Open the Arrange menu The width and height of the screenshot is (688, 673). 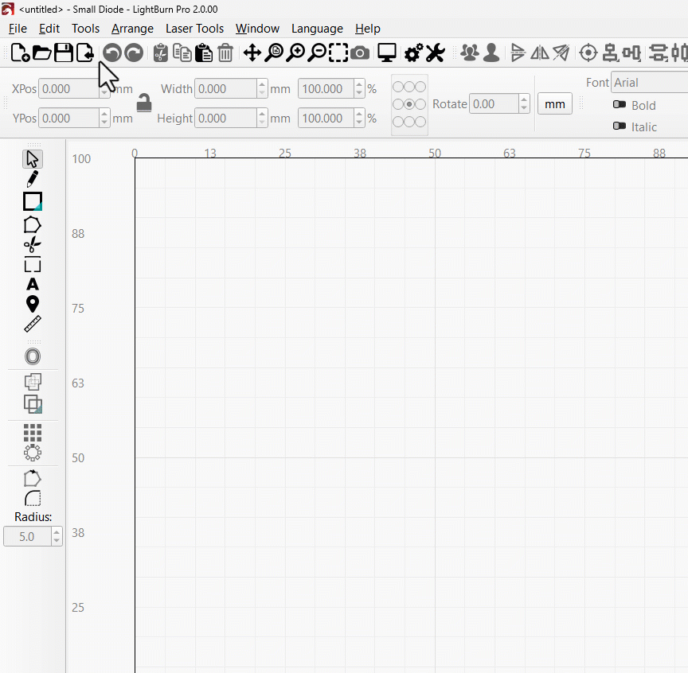pyautogui.click(x=132, y=29)
